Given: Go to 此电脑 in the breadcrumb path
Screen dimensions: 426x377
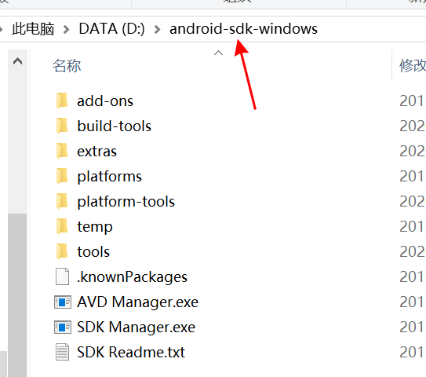Looking at the screenshot, I should coord(33,28).
